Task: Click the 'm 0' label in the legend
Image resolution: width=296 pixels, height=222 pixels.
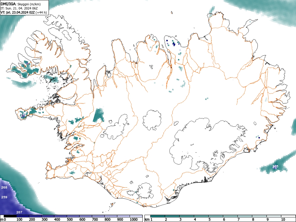Action: click(3, 220)
